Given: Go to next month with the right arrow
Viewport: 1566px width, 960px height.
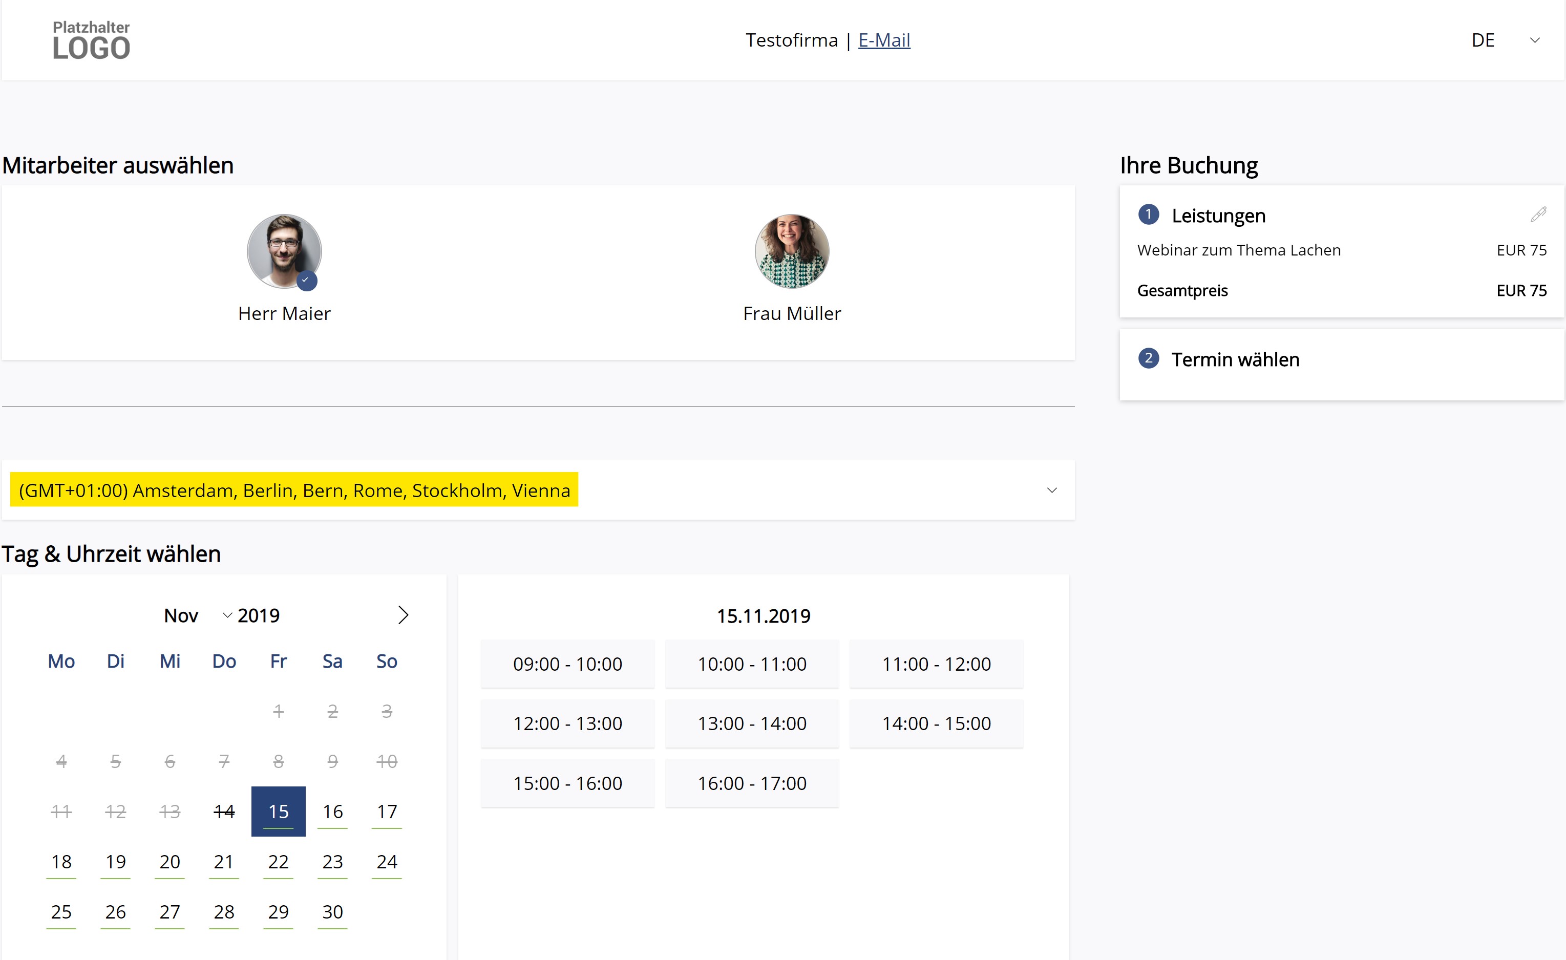Looking at the screenshot, I should [x=403, y=615].
